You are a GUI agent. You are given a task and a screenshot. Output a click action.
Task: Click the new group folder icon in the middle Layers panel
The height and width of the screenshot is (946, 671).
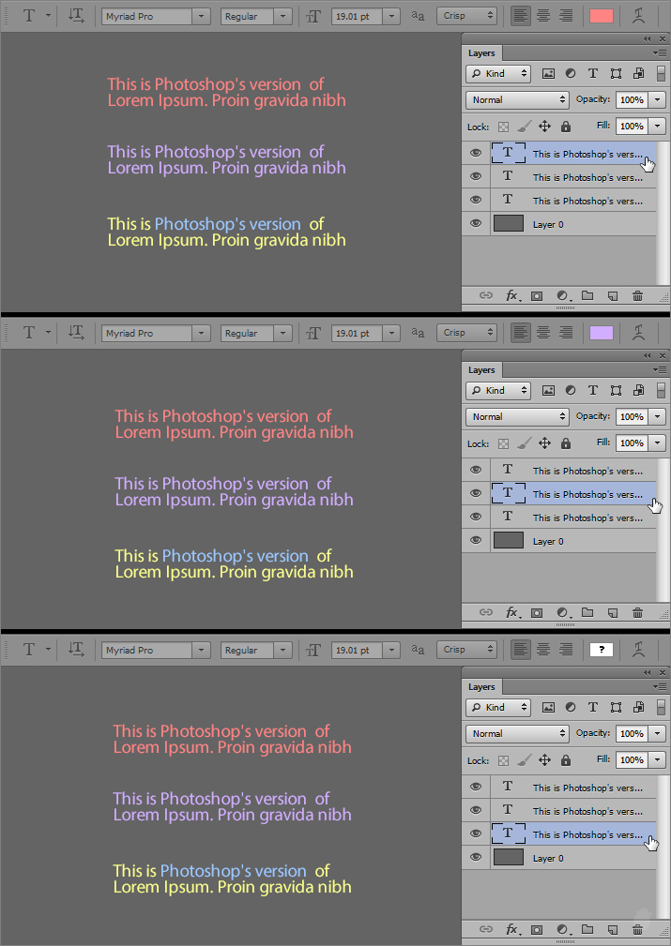[587, 612]
